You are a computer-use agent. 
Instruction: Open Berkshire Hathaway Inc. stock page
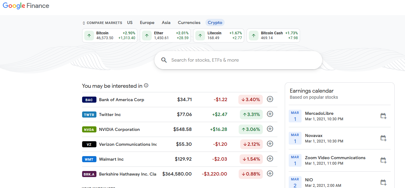pyautogui.click(x=180, y=174)
